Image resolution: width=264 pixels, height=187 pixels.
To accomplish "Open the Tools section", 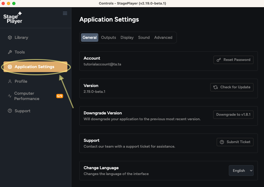I will pos(35,52).
